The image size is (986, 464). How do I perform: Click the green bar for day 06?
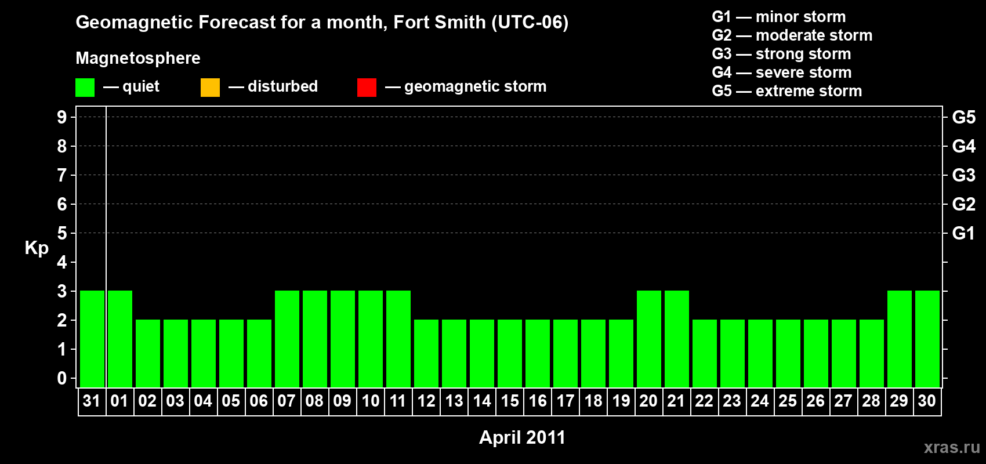coord(259,353)
